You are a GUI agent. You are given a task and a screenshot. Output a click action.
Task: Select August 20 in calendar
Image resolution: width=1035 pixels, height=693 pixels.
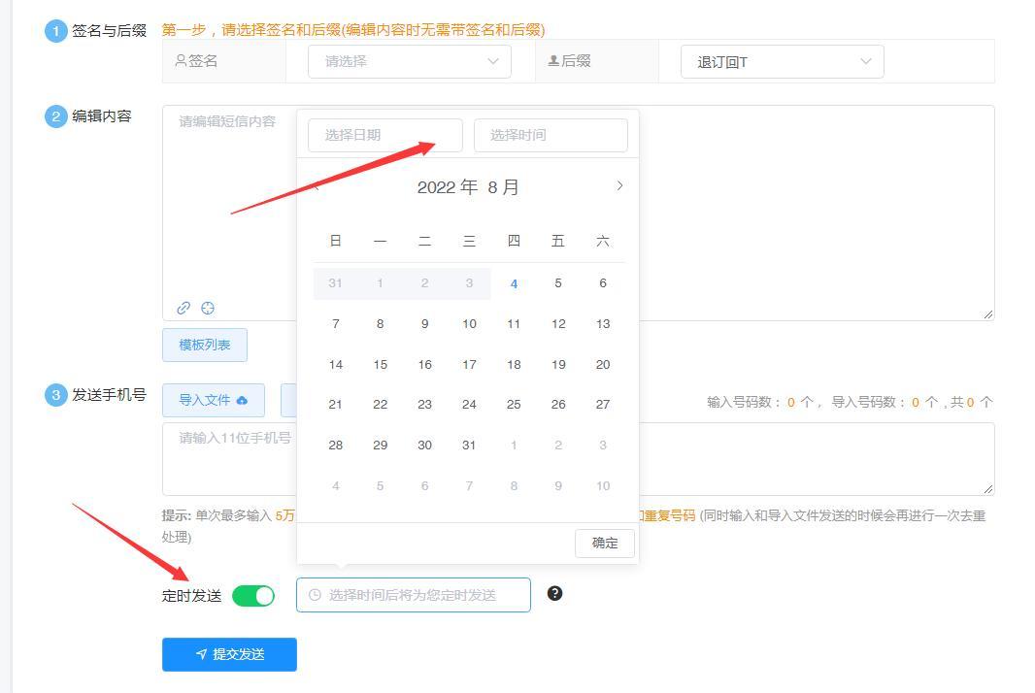click(x=603, y=364)
